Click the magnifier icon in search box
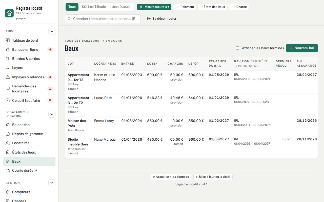 (69, 19)
